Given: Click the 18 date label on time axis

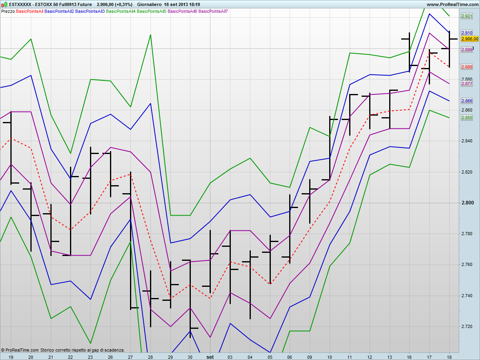Looking at the screenshot, I should (x=449, y=356).
